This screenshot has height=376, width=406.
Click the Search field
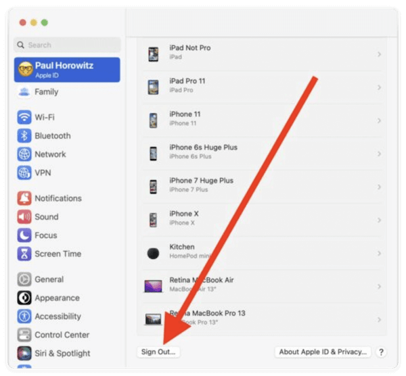point(67,45)
